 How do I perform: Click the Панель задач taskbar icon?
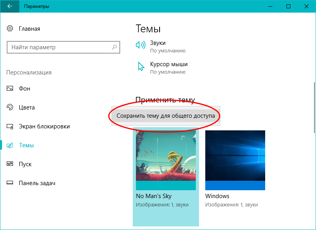pyautogui.click(x=10, y=183)
